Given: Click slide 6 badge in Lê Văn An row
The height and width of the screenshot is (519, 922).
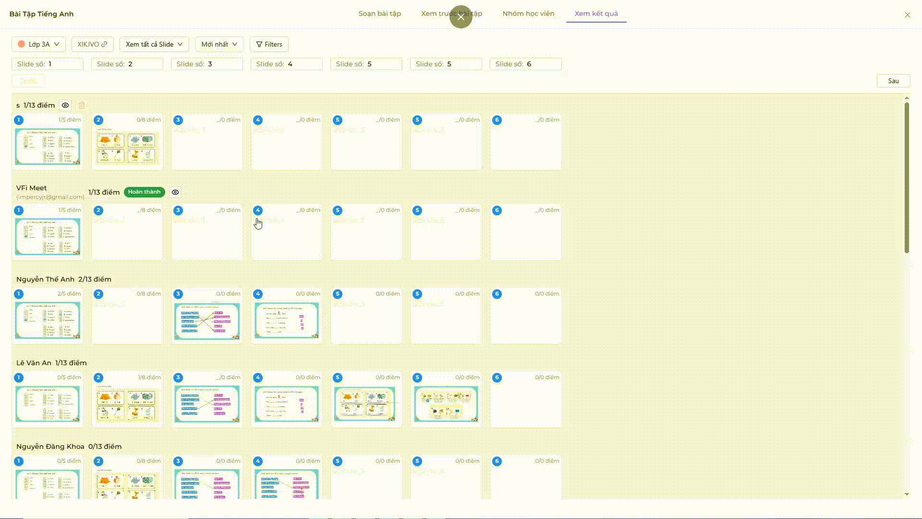Looking at the screenshot, I should pos(497,378).
